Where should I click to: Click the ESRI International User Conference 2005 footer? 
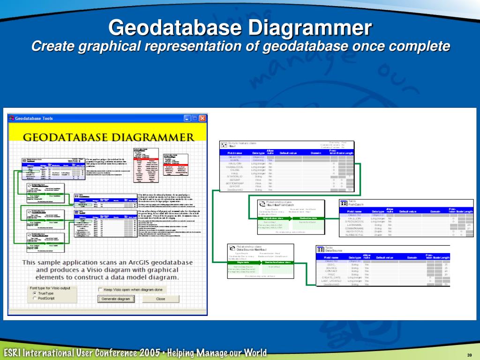(x=135, y=353)
